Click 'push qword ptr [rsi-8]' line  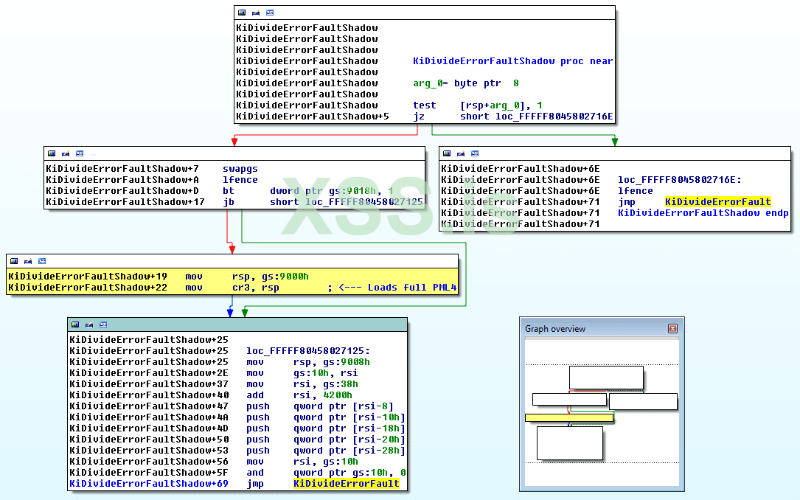pos(320,406)
